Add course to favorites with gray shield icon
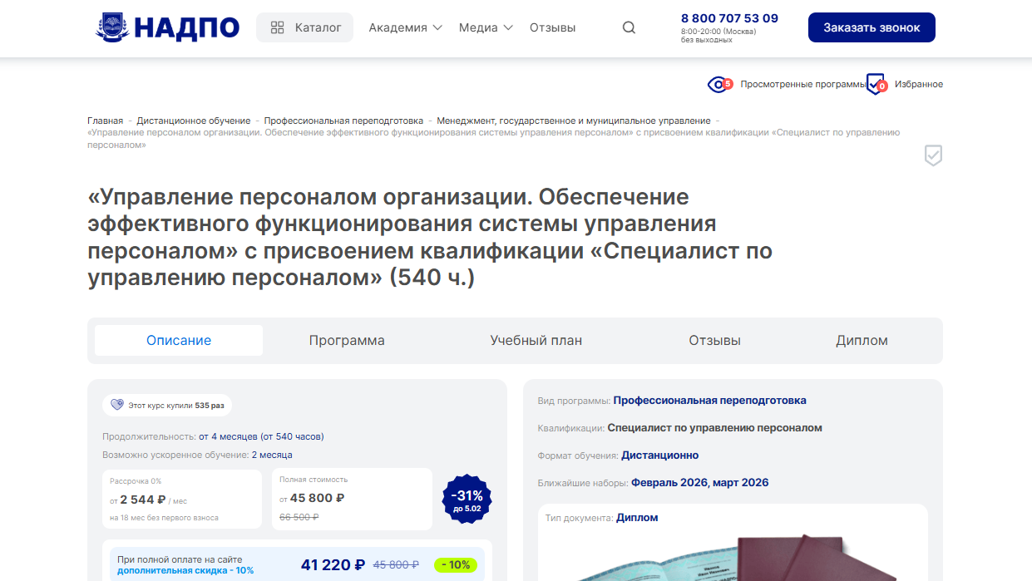1032x581 pixels. [933, 155]
